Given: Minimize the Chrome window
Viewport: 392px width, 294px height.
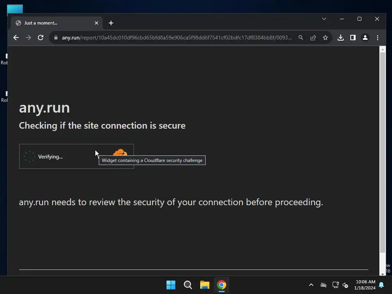Looking at the screenshot, I should [x=342, y=19].
